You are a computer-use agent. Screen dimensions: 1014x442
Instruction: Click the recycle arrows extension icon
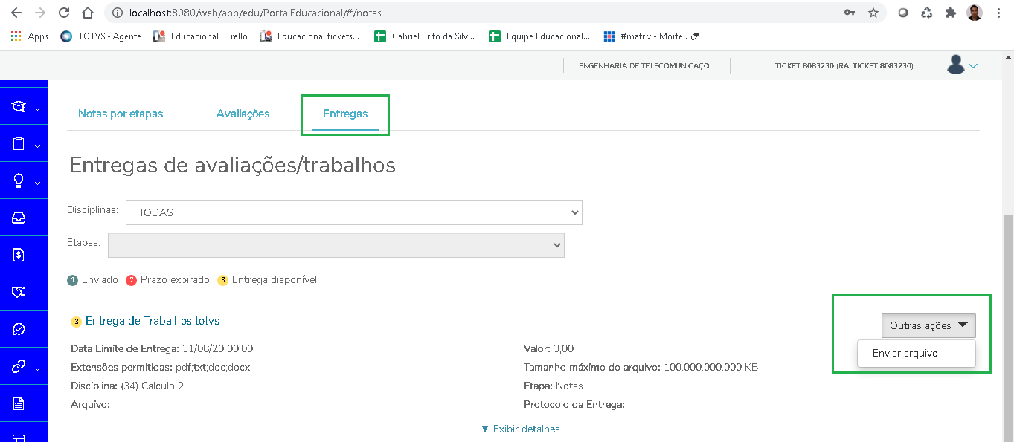click(926, 13)
